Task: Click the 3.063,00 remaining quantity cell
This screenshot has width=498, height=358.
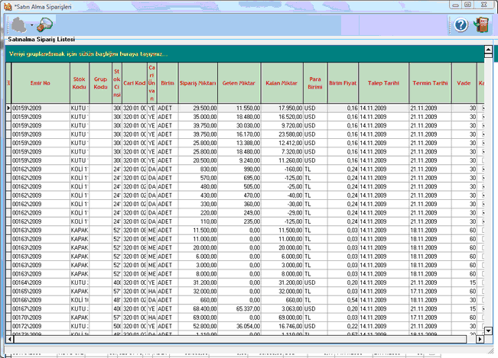Action: (282, 308)
